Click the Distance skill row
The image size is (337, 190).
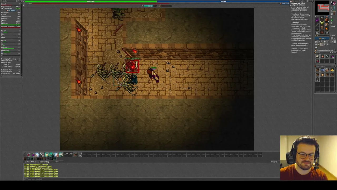11,47
